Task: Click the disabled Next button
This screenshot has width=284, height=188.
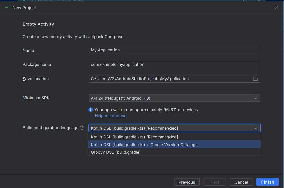Action: coord(215,182)
